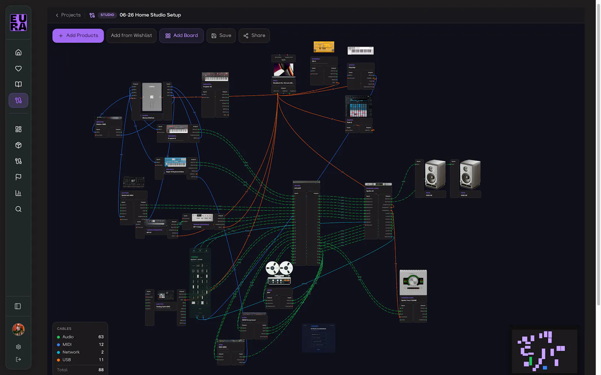Select the 3630 Compressor rack unit

[254, 315]
